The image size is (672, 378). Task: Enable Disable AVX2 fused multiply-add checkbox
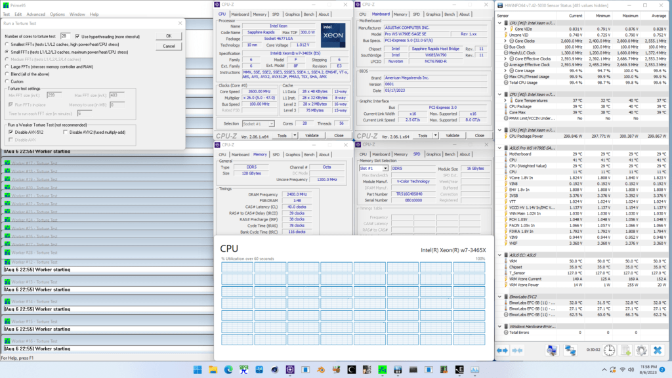point(65,132)
